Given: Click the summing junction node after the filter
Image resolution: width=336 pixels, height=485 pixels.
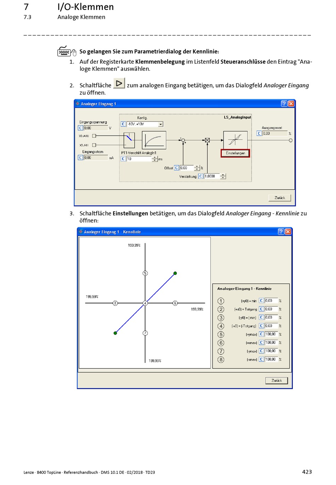Looking at the screenshot, I should point(183,140).
